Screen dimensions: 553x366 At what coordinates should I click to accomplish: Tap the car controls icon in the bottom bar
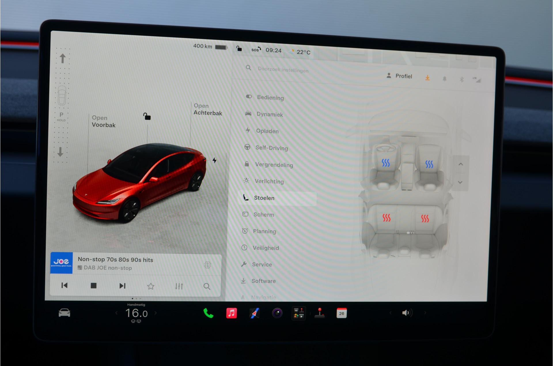click(65, 313)
